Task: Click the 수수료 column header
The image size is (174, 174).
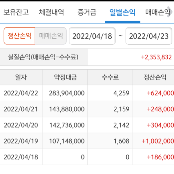Action: point(110,77)
